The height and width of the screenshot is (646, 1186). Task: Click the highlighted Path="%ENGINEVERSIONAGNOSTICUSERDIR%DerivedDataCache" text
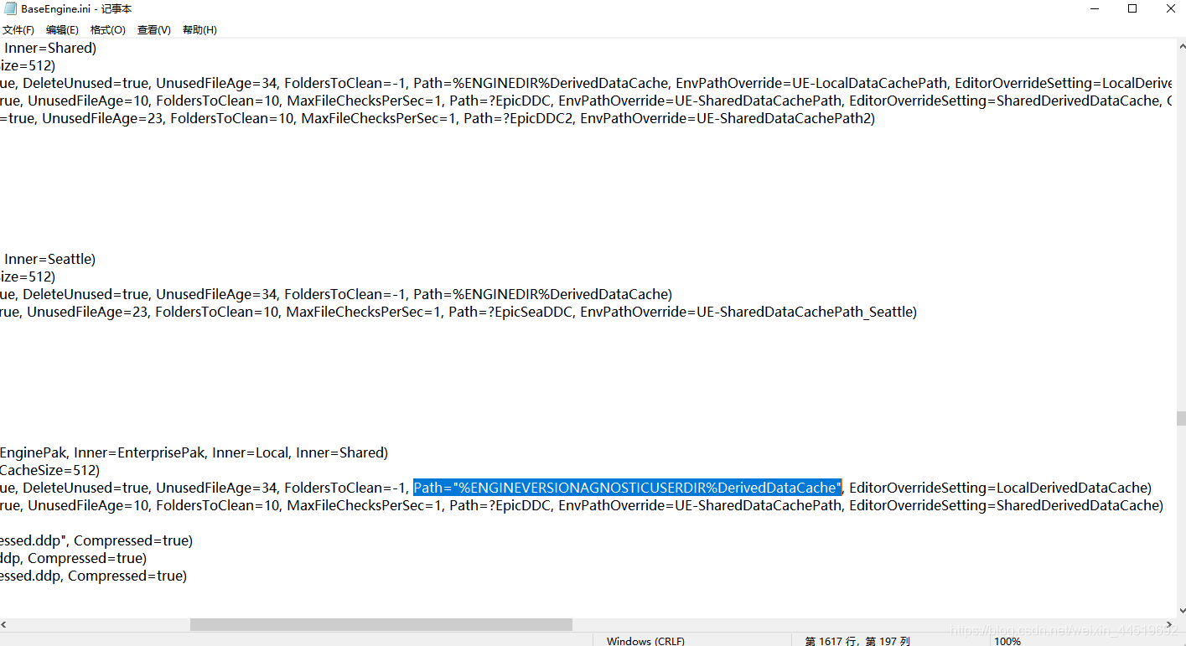[627, 488]
